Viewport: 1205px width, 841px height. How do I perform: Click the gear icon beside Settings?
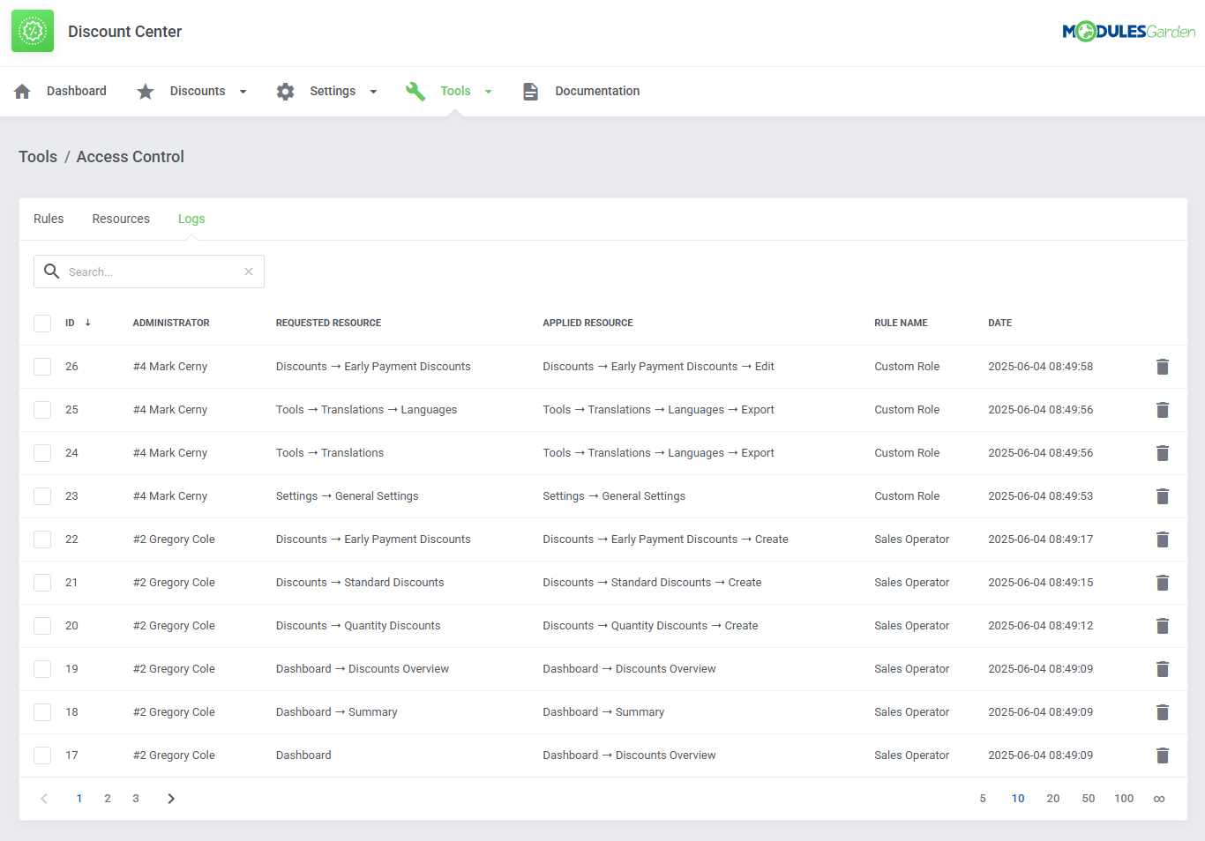(285, 90)
